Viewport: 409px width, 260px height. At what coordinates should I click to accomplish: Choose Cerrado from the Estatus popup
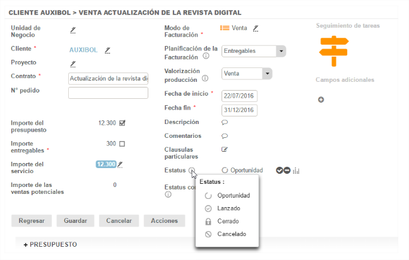[x=228, y=222]
